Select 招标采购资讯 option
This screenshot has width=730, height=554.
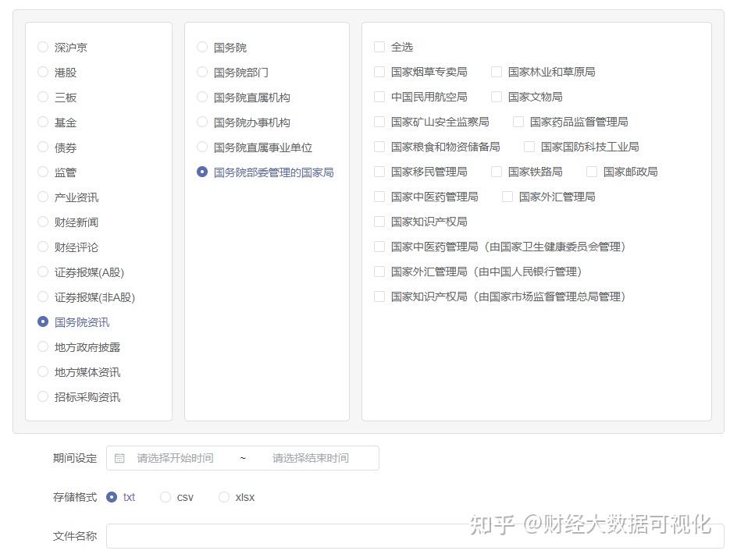pos(43,397)
